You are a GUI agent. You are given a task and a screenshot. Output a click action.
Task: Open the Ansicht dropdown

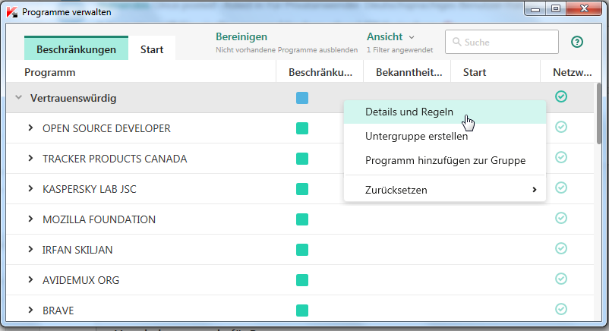[391, 37]
